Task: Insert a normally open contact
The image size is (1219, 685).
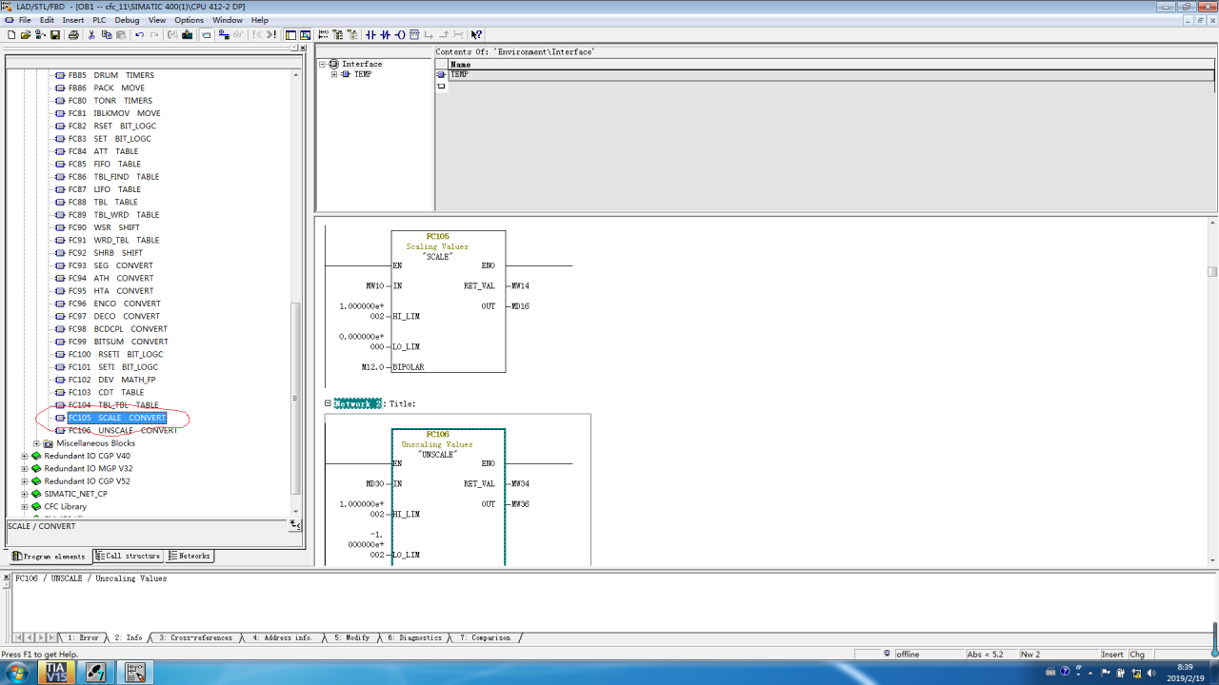Action: [370, 34]
